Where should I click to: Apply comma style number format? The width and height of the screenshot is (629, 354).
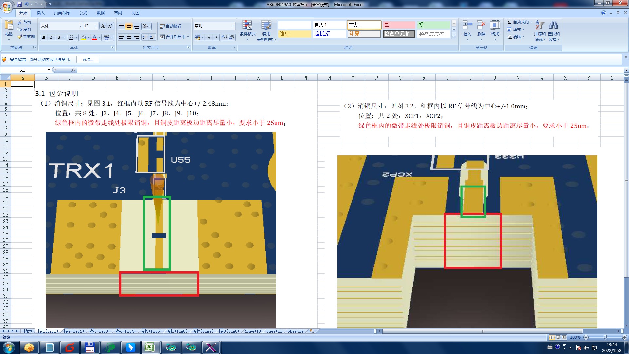[x=216, y=37]
